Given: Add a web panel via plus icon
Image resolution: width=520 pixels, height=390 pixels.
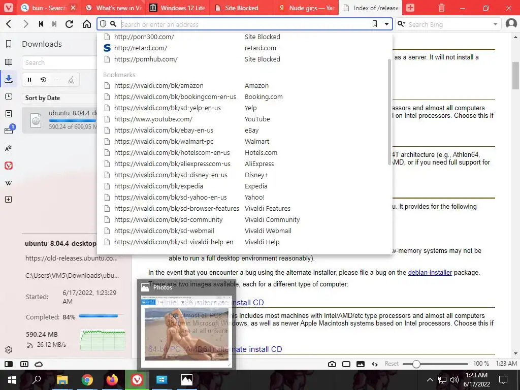Looking at the screenshot, I should (9, 199).
